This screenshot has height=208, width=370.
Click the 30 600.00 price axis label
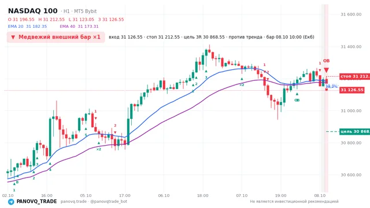351,175
